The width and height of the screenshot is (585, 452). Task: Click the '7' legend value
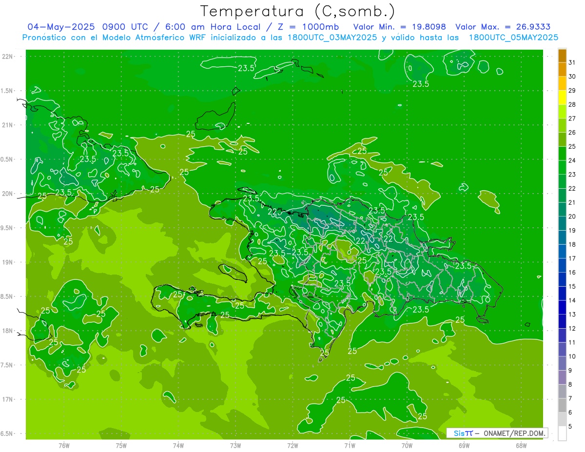tap(571, 398)
